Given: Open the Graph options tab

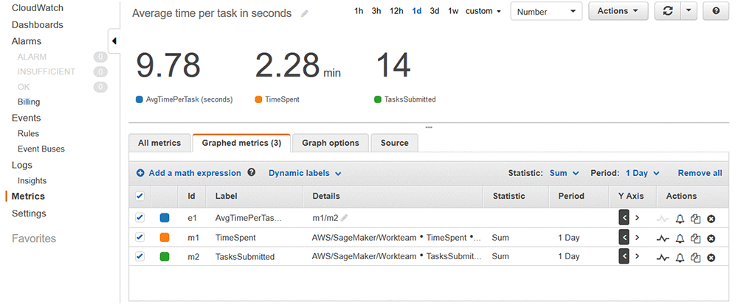Looking at the screenshot, I should click(331, 143).
